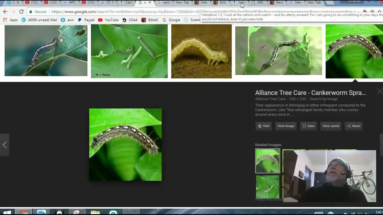Click the View saved button

[x=331, y=126]
